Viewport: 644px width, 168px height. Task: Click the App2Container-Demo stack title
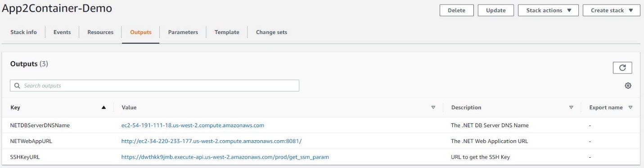[x=57, y=9]
